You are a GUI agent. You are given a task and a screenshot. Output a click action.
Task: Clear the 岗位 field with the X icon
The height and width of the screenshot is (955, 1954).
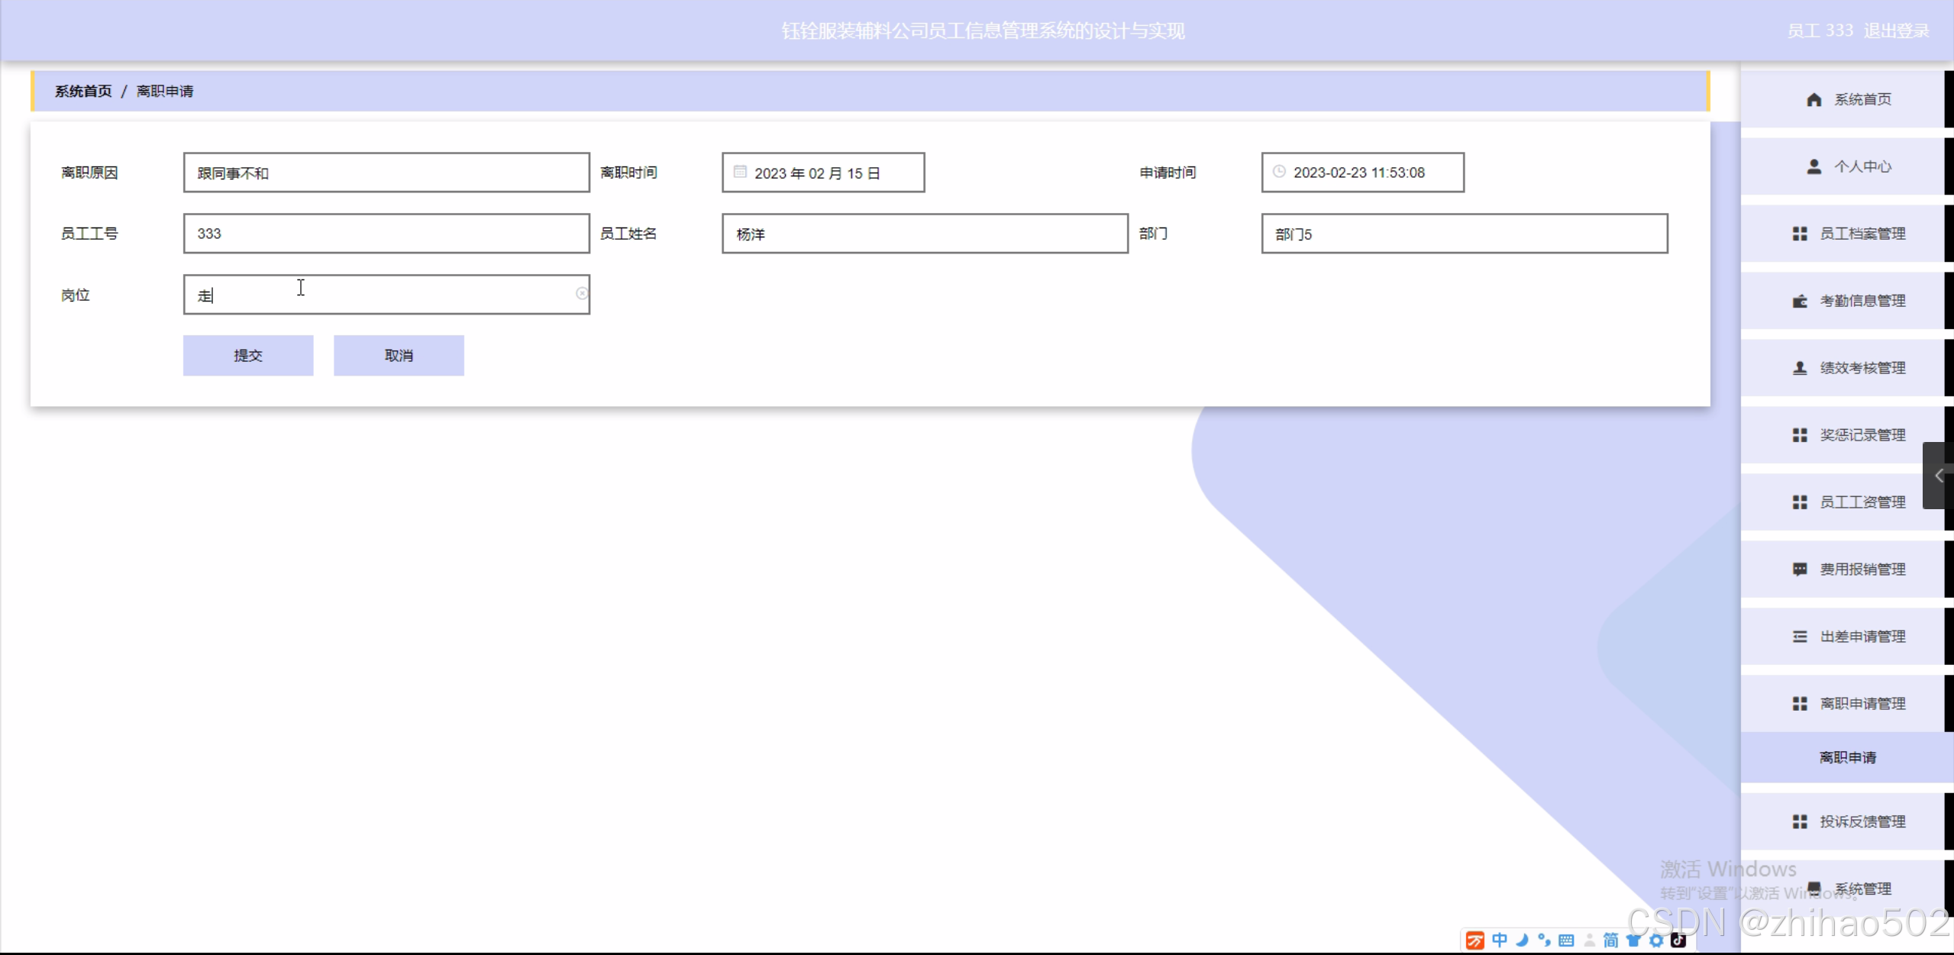pos(582,294)
